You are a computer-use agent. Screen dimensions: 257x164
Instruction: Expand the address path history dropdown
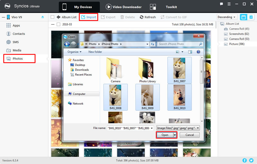[147, 44]
